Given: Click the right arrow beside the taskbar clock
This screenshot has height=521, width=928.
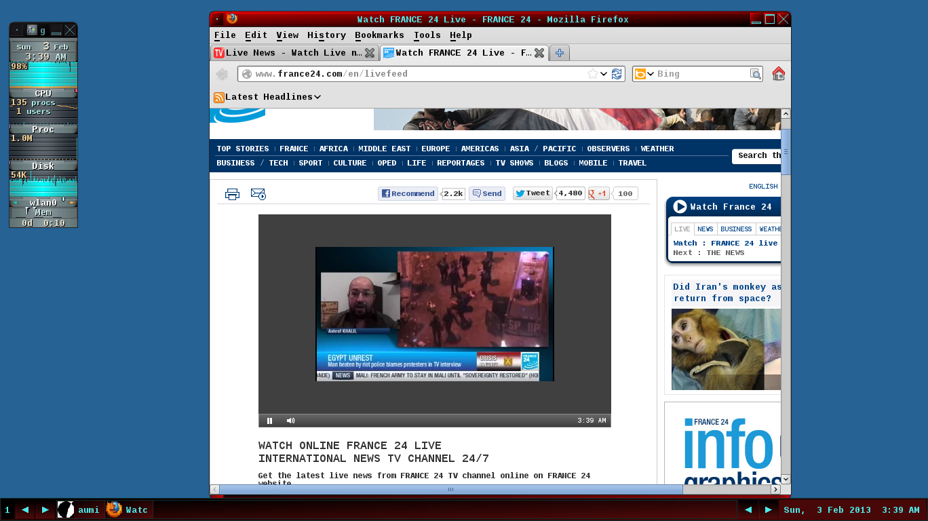Looking at the screenshot, I should click(x=769, y=509).
